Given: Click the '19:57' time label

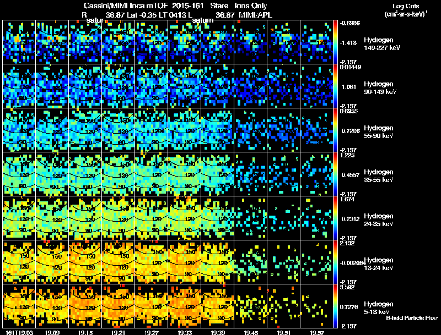Looking at the screenshot, I should [x=316, y=333].
